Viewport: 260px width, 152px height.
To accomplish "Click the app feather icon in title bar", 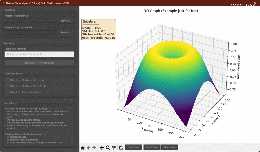I will coord(3,3).
